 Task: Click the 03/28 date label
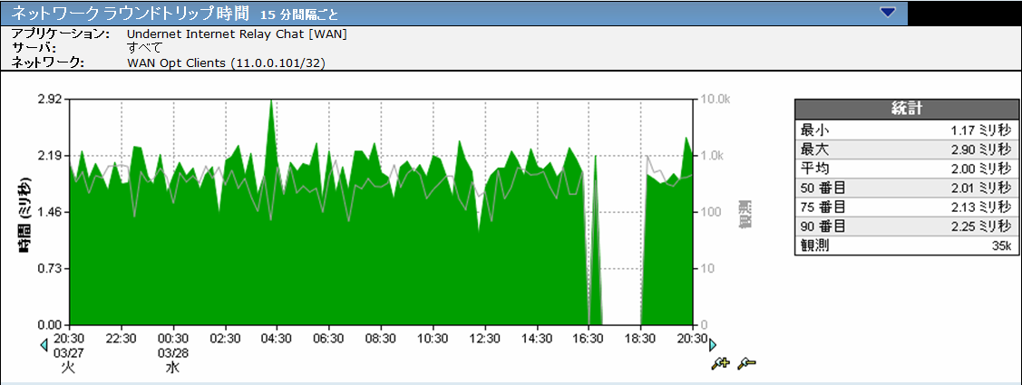click(x=173, y=352)
